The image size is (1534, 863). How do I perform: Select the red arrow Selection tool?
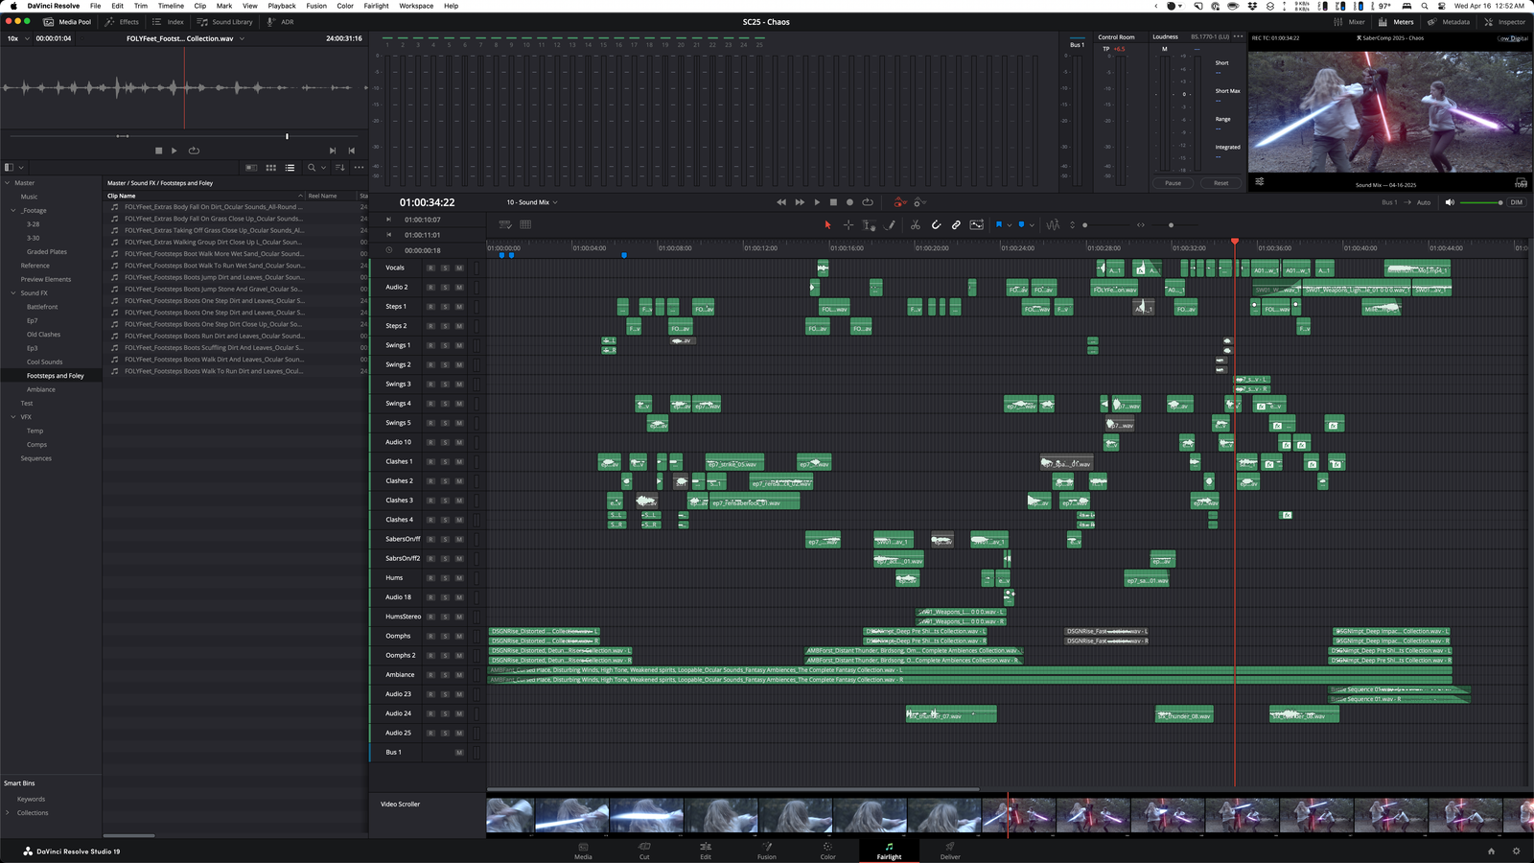click(x=828, y=224)
